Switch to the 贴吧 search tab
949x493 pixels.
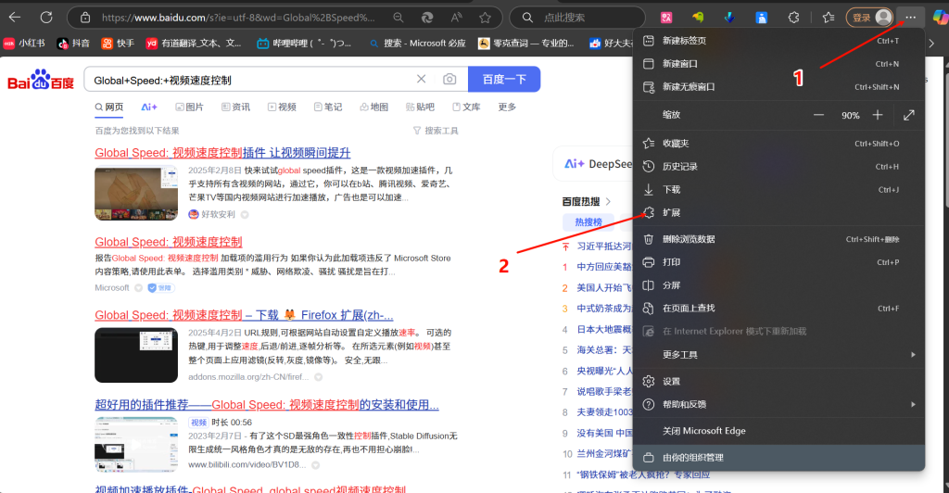pyautogui.click(x=420, y=107)
